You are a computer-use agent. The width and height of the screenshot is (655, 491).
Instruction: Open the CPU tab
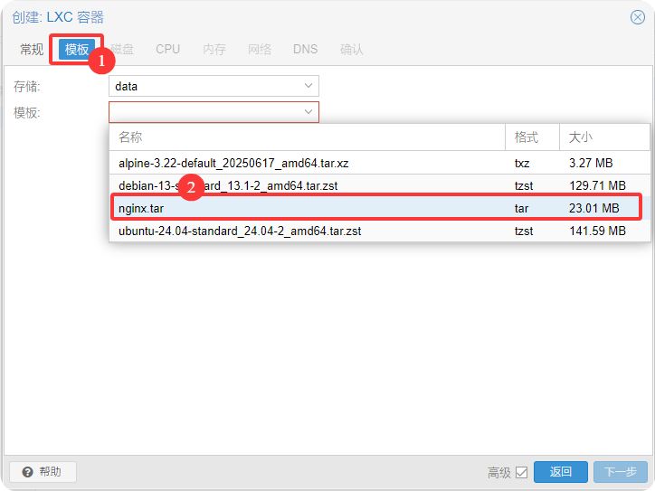tap(167, 49)
